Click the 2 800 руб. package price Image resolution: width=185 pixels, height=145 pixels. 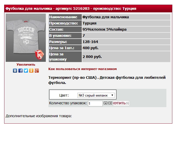(x=126, y=57)
